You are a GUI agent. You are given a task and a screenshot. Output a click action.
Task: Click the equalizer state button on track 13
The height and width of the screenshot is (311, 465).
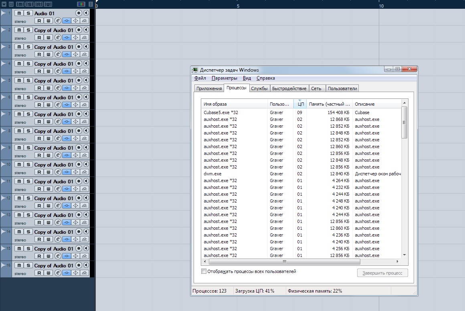[76, 223]
